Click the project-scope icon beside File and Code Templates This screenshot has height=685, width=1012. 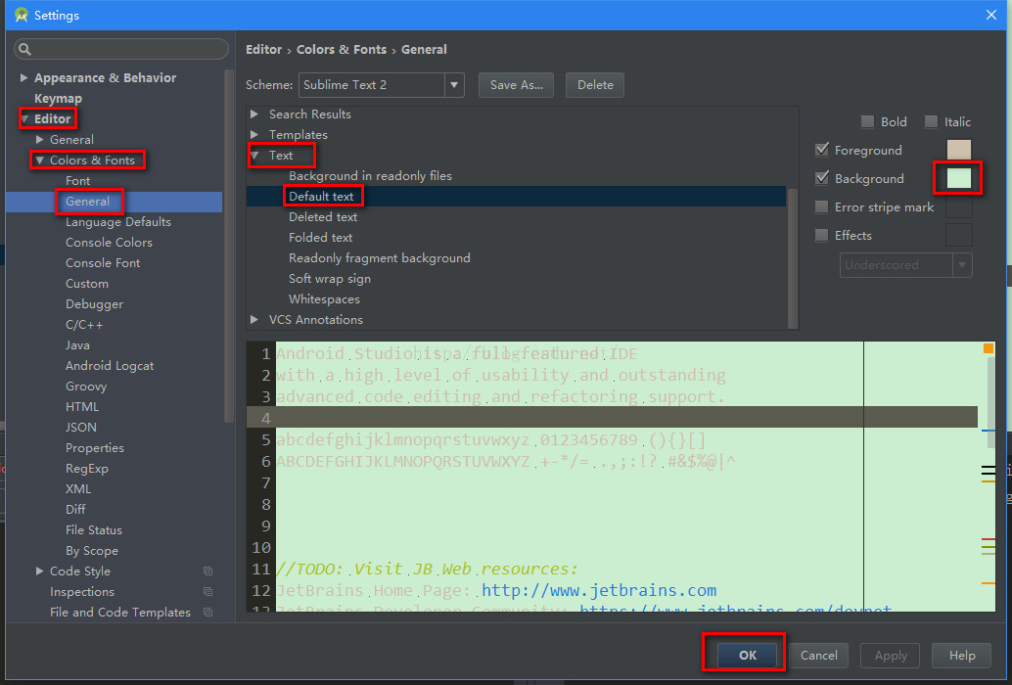tap(207, 613)
